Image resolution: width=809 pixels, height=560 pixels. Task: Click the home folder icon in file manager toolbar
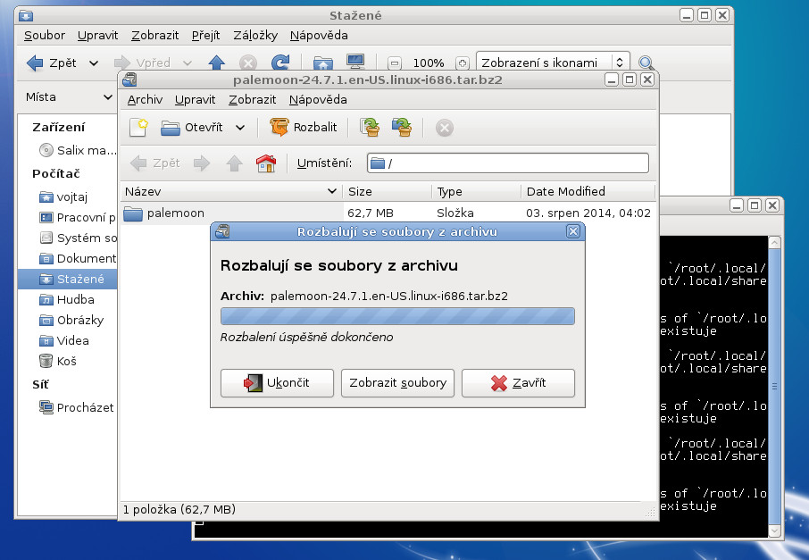pos(323,63)
